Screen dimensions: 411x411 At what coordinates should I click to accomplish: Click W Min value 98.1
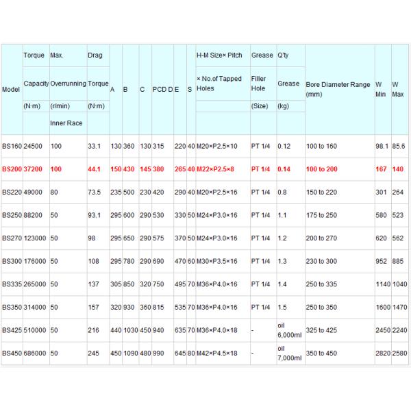383,147
